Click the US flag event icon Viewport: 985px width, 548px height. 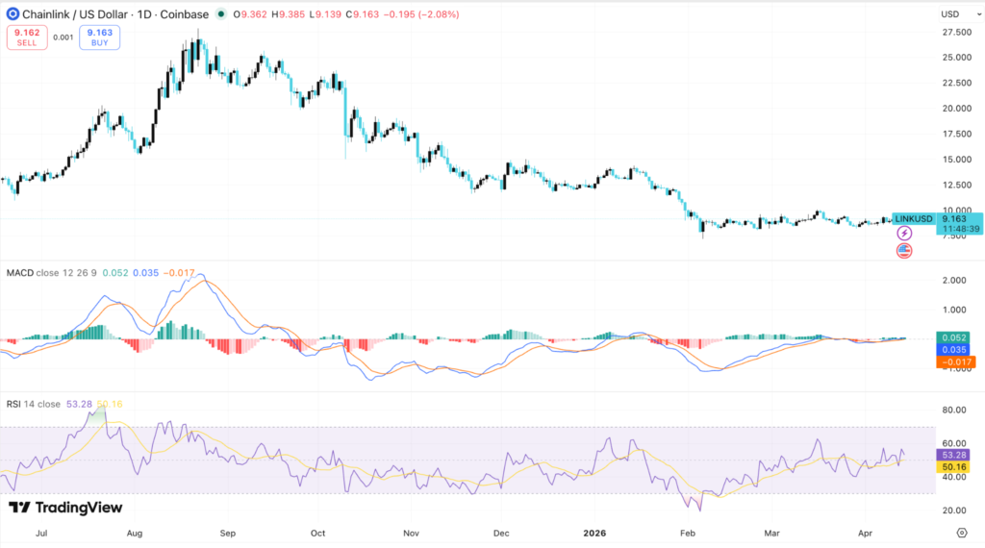pos(904,251)
